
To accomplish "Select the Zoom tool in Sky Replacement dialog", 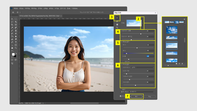I will (x=117, y=28).
